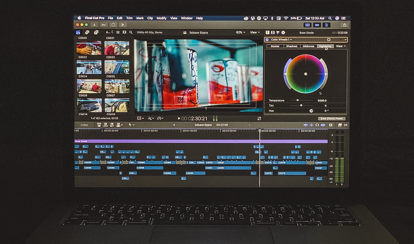This screenshot has width=414, height=244.
Task: Open the Background Tasks circle icon
Action: 113,24
